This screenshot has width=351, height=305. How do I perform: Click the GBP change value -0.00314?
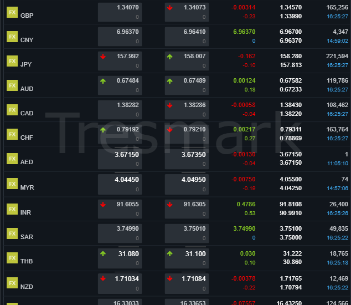point(244,7)
